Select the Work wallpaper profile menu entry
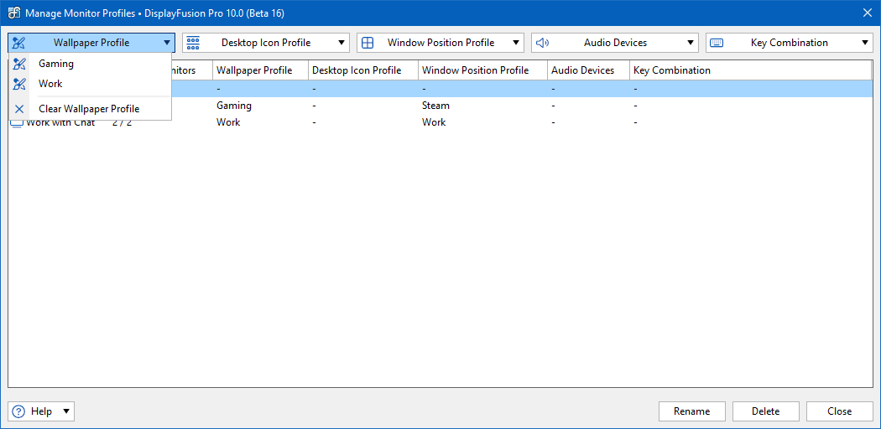The width and height of the screenshot is (881, 429). click(90, 84)
